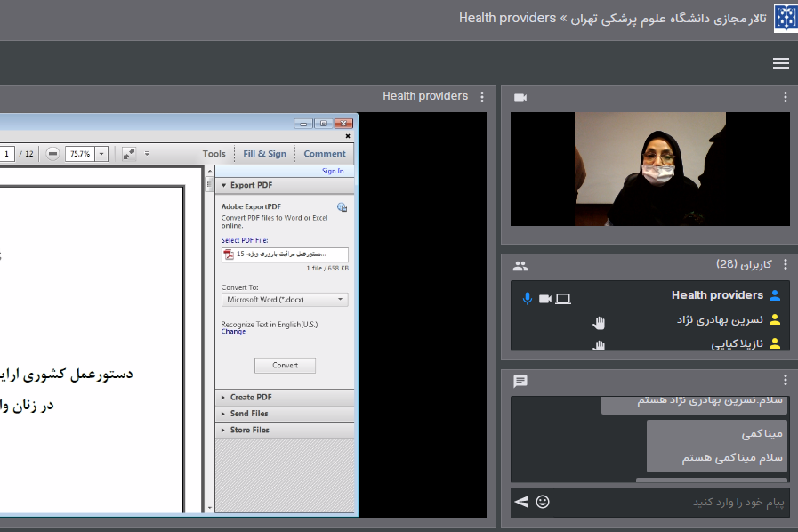Toggle microphone for Health providers user

tap(527, 299)
